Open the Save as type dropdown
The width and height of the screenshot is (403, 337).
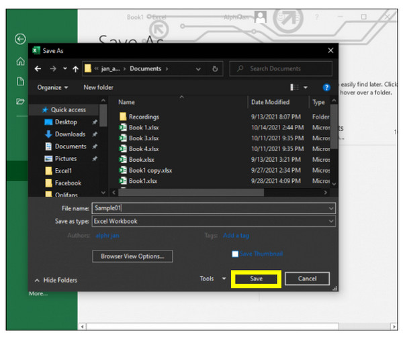pos(214,222)
